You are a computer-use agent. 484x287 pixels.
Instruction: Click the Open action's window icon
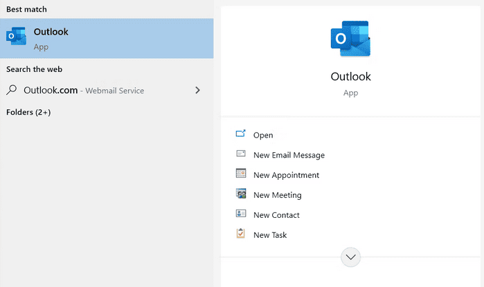[x=241, y=134]
